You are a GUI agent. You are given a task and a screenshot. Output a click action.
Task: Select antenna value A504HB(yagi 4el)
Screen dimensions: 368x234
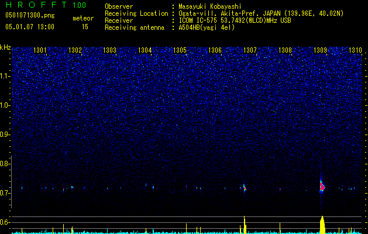pyautogui.click(x=207, y=27)
